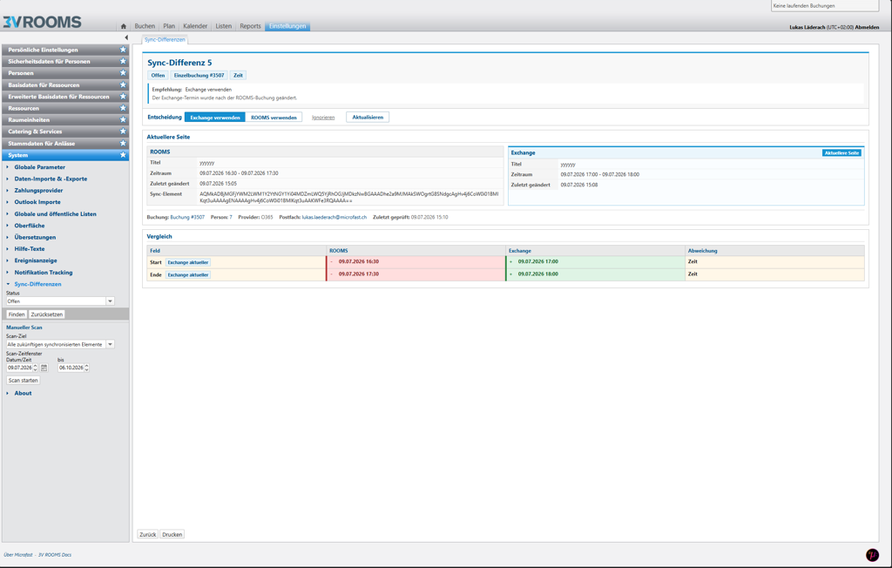
Task: Open the Status dropdown showing Offen
Action: tap(111, 301)
